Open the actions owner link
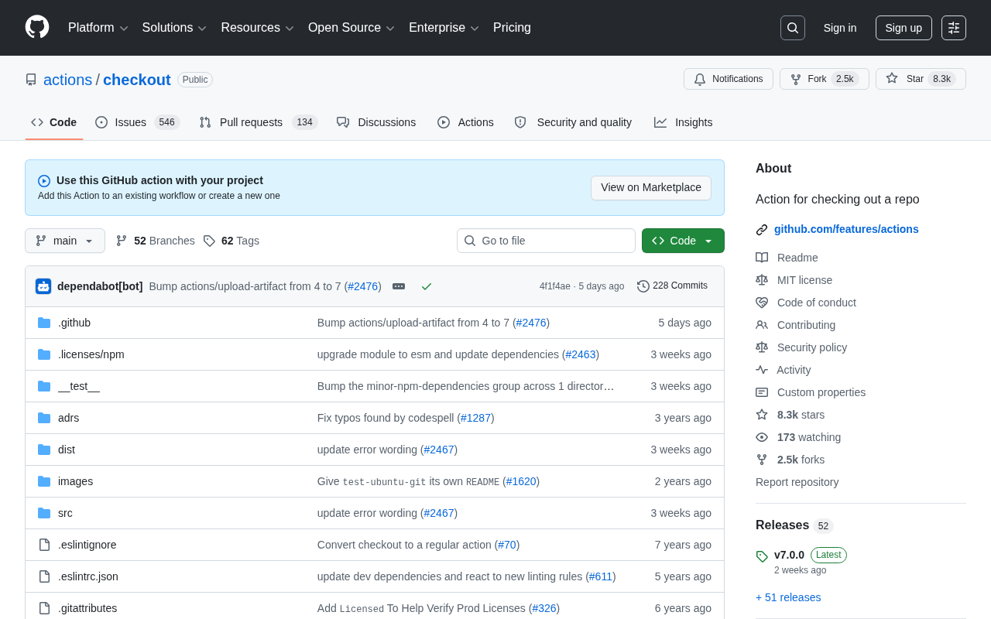 [67, 80]
